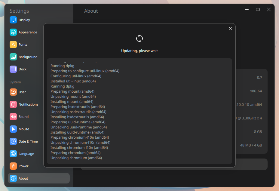Open Display settings via monitor icon
The height and width of the screenshot is (191, 279).
click(13, 20)
